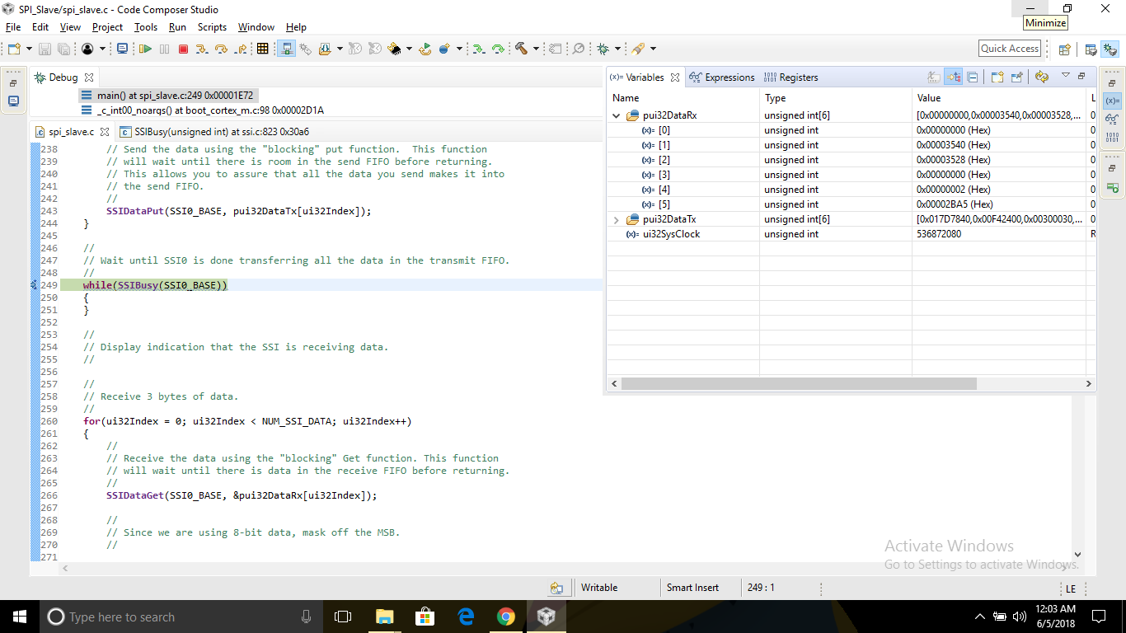The height and width of the screenshot is (633, 1126).
Task: Click the Value column header
Action: [x=1000, y=98]
